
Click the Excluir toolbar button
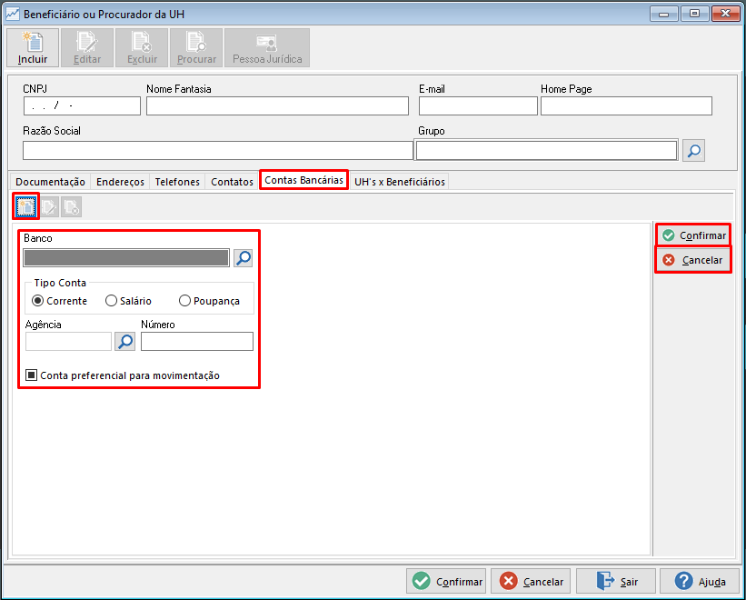click(x=142, y=47)
